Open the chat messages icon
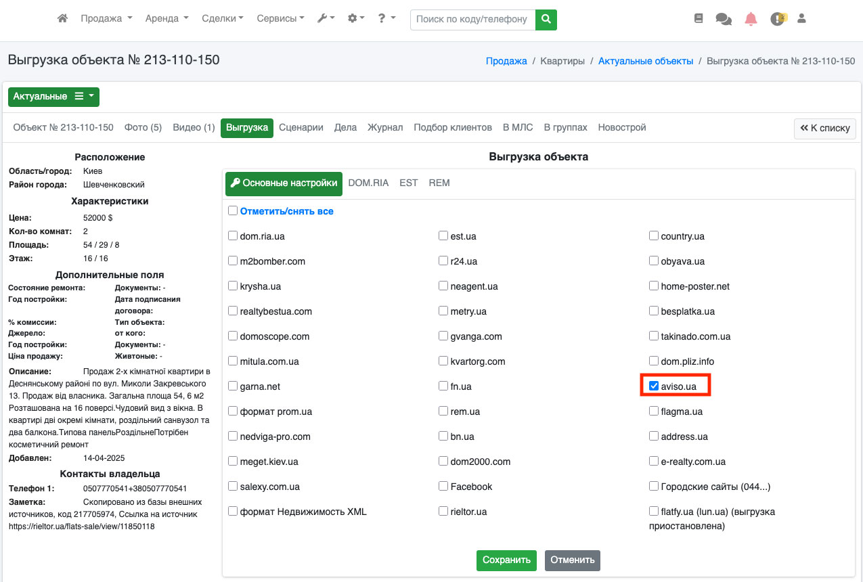This screenshot has width=863, height=582. (724, 19)
